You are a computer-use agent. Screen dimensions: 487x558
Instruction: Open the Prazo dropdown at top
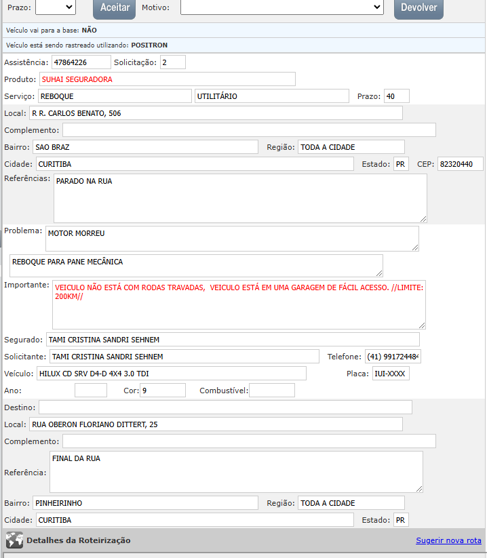coord(56,7)
